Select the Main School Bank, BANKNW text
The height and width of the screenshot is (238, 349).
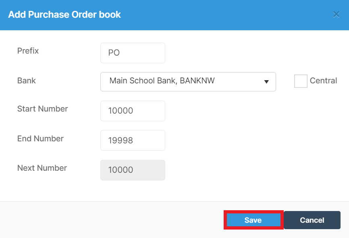(x=162, y=81)
